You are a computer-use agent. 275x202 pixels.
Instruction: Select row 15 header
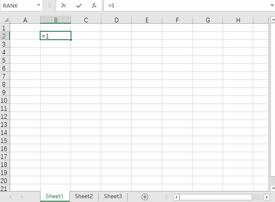click(5, 140)
